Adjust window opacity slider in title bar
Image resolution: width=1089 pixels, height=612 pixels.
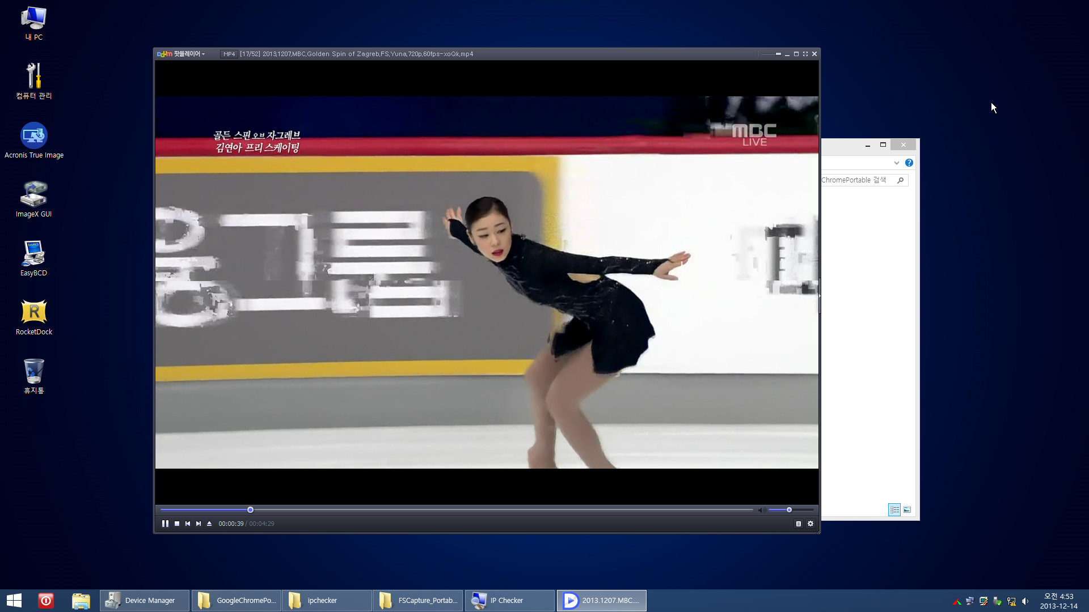[770, 54]
